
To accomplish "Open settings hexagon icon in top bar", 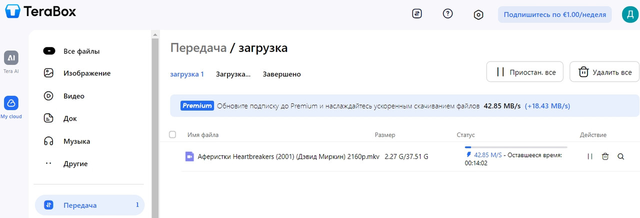I will [x=478, y=14].
